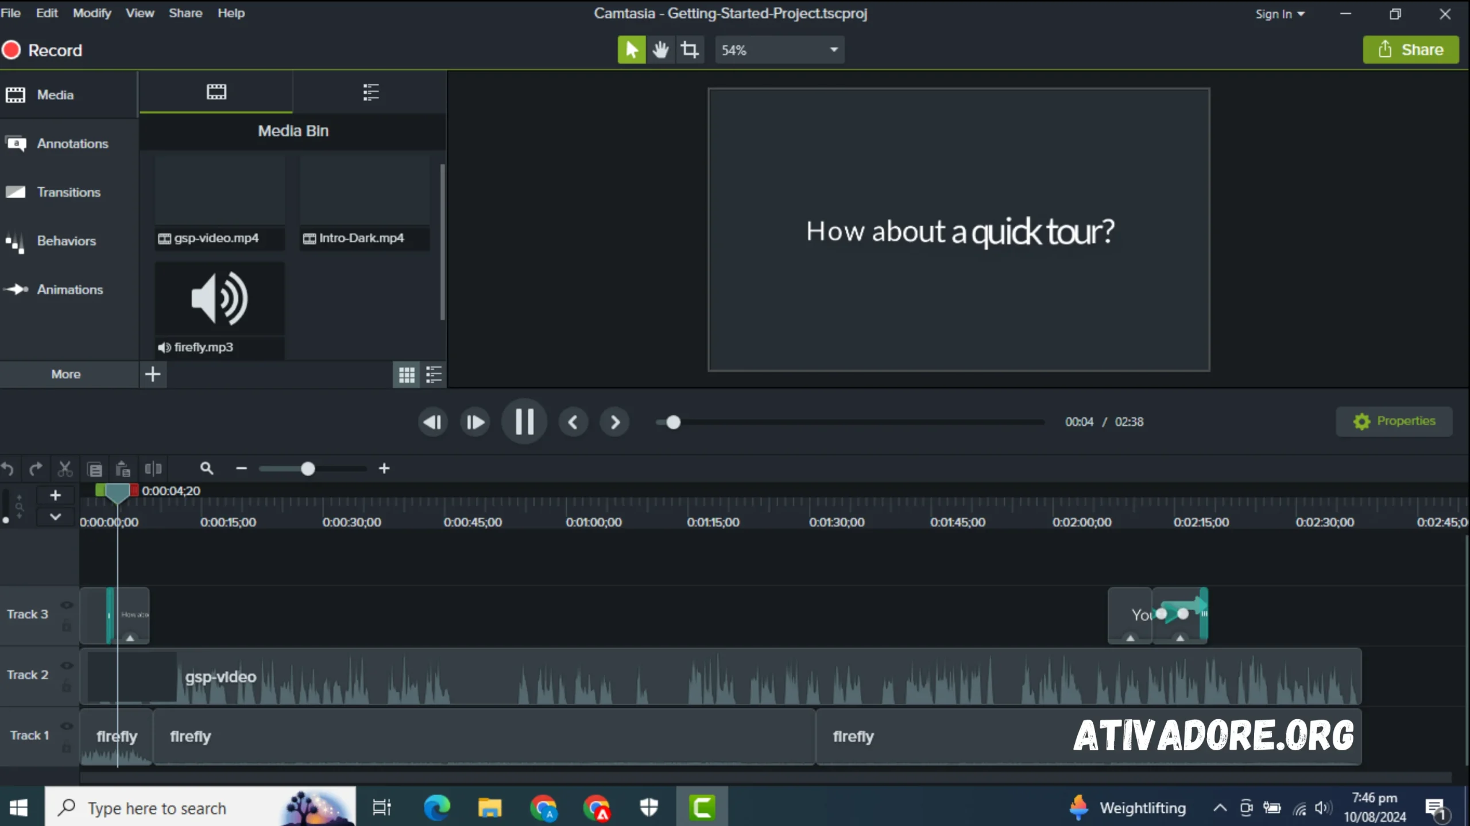
Task: Toggle the Track 1 lock
Action: 67,747
